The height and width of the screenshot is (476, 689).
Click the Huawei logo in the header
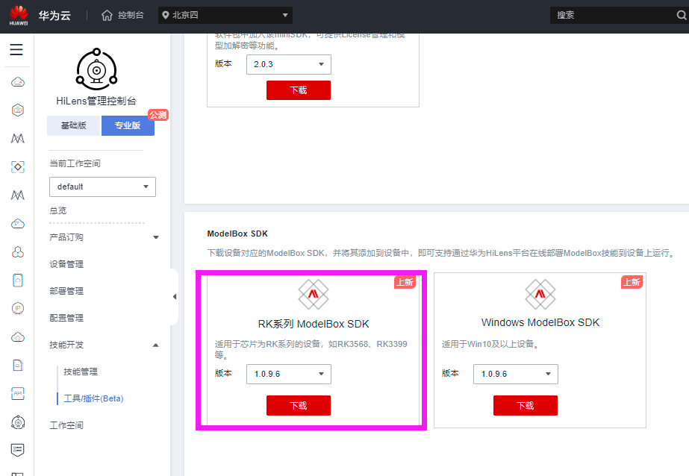pyautogui.click(x=19, y=16)
